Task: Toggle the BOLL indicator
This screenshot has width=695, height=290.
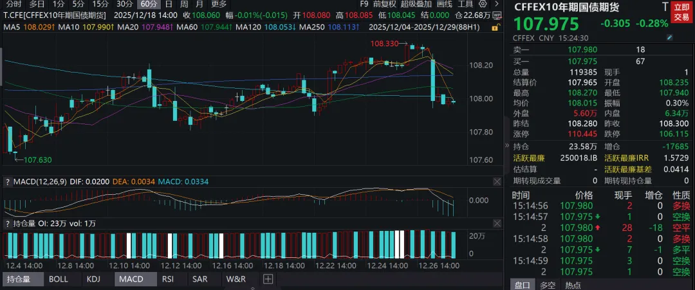Action: click(58, 279)
